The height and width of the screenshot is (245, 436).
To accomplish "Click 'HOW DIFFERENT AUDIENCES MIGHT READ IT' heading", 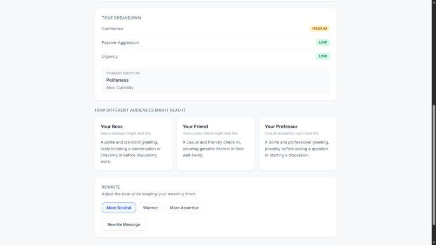I will (x=140, y=110).
